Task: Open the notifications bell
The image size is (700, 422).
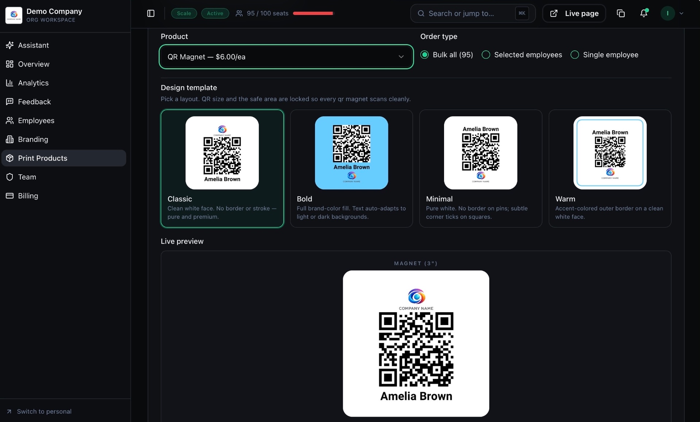Action: coord(644,13)
